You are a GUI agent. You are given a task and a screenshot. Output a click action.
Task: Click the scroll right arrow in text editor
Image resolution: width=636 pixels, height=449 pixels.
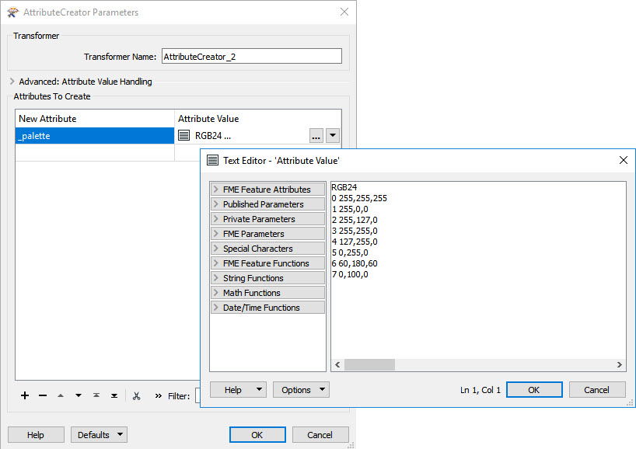(x=620, y=364)
